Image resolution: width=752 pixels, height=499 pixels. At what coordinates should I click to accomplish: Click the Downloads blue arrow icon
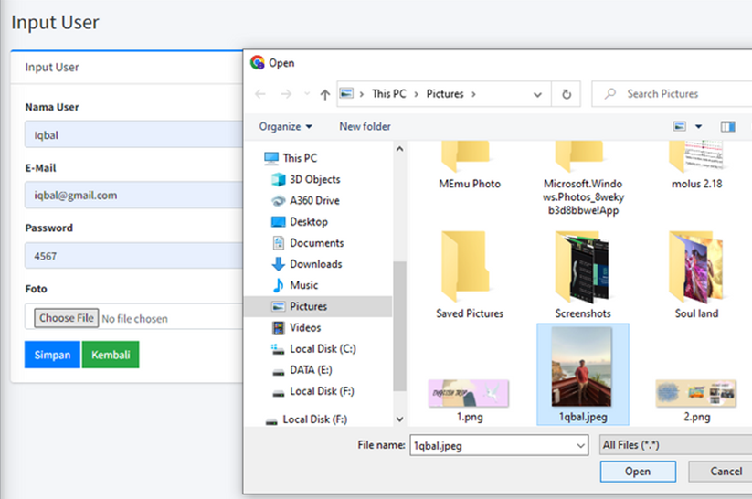coord(278,264)
